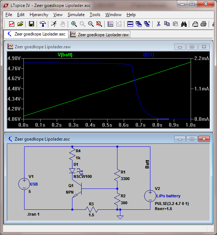217x235 pixels.
Task: Halt simulation using the hand icon
Action: click(63, 24)
